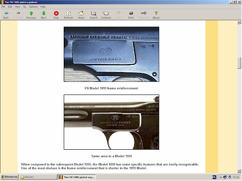
Task: Refresh the current page
Action: click(69, 15)
